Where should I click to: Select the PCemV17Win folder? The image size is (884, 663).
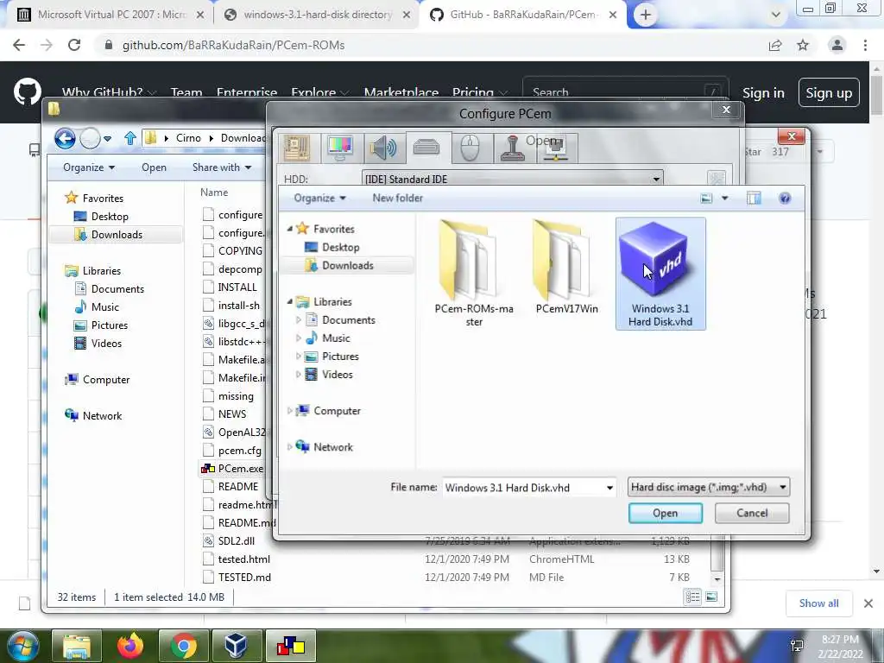(566, 268)
